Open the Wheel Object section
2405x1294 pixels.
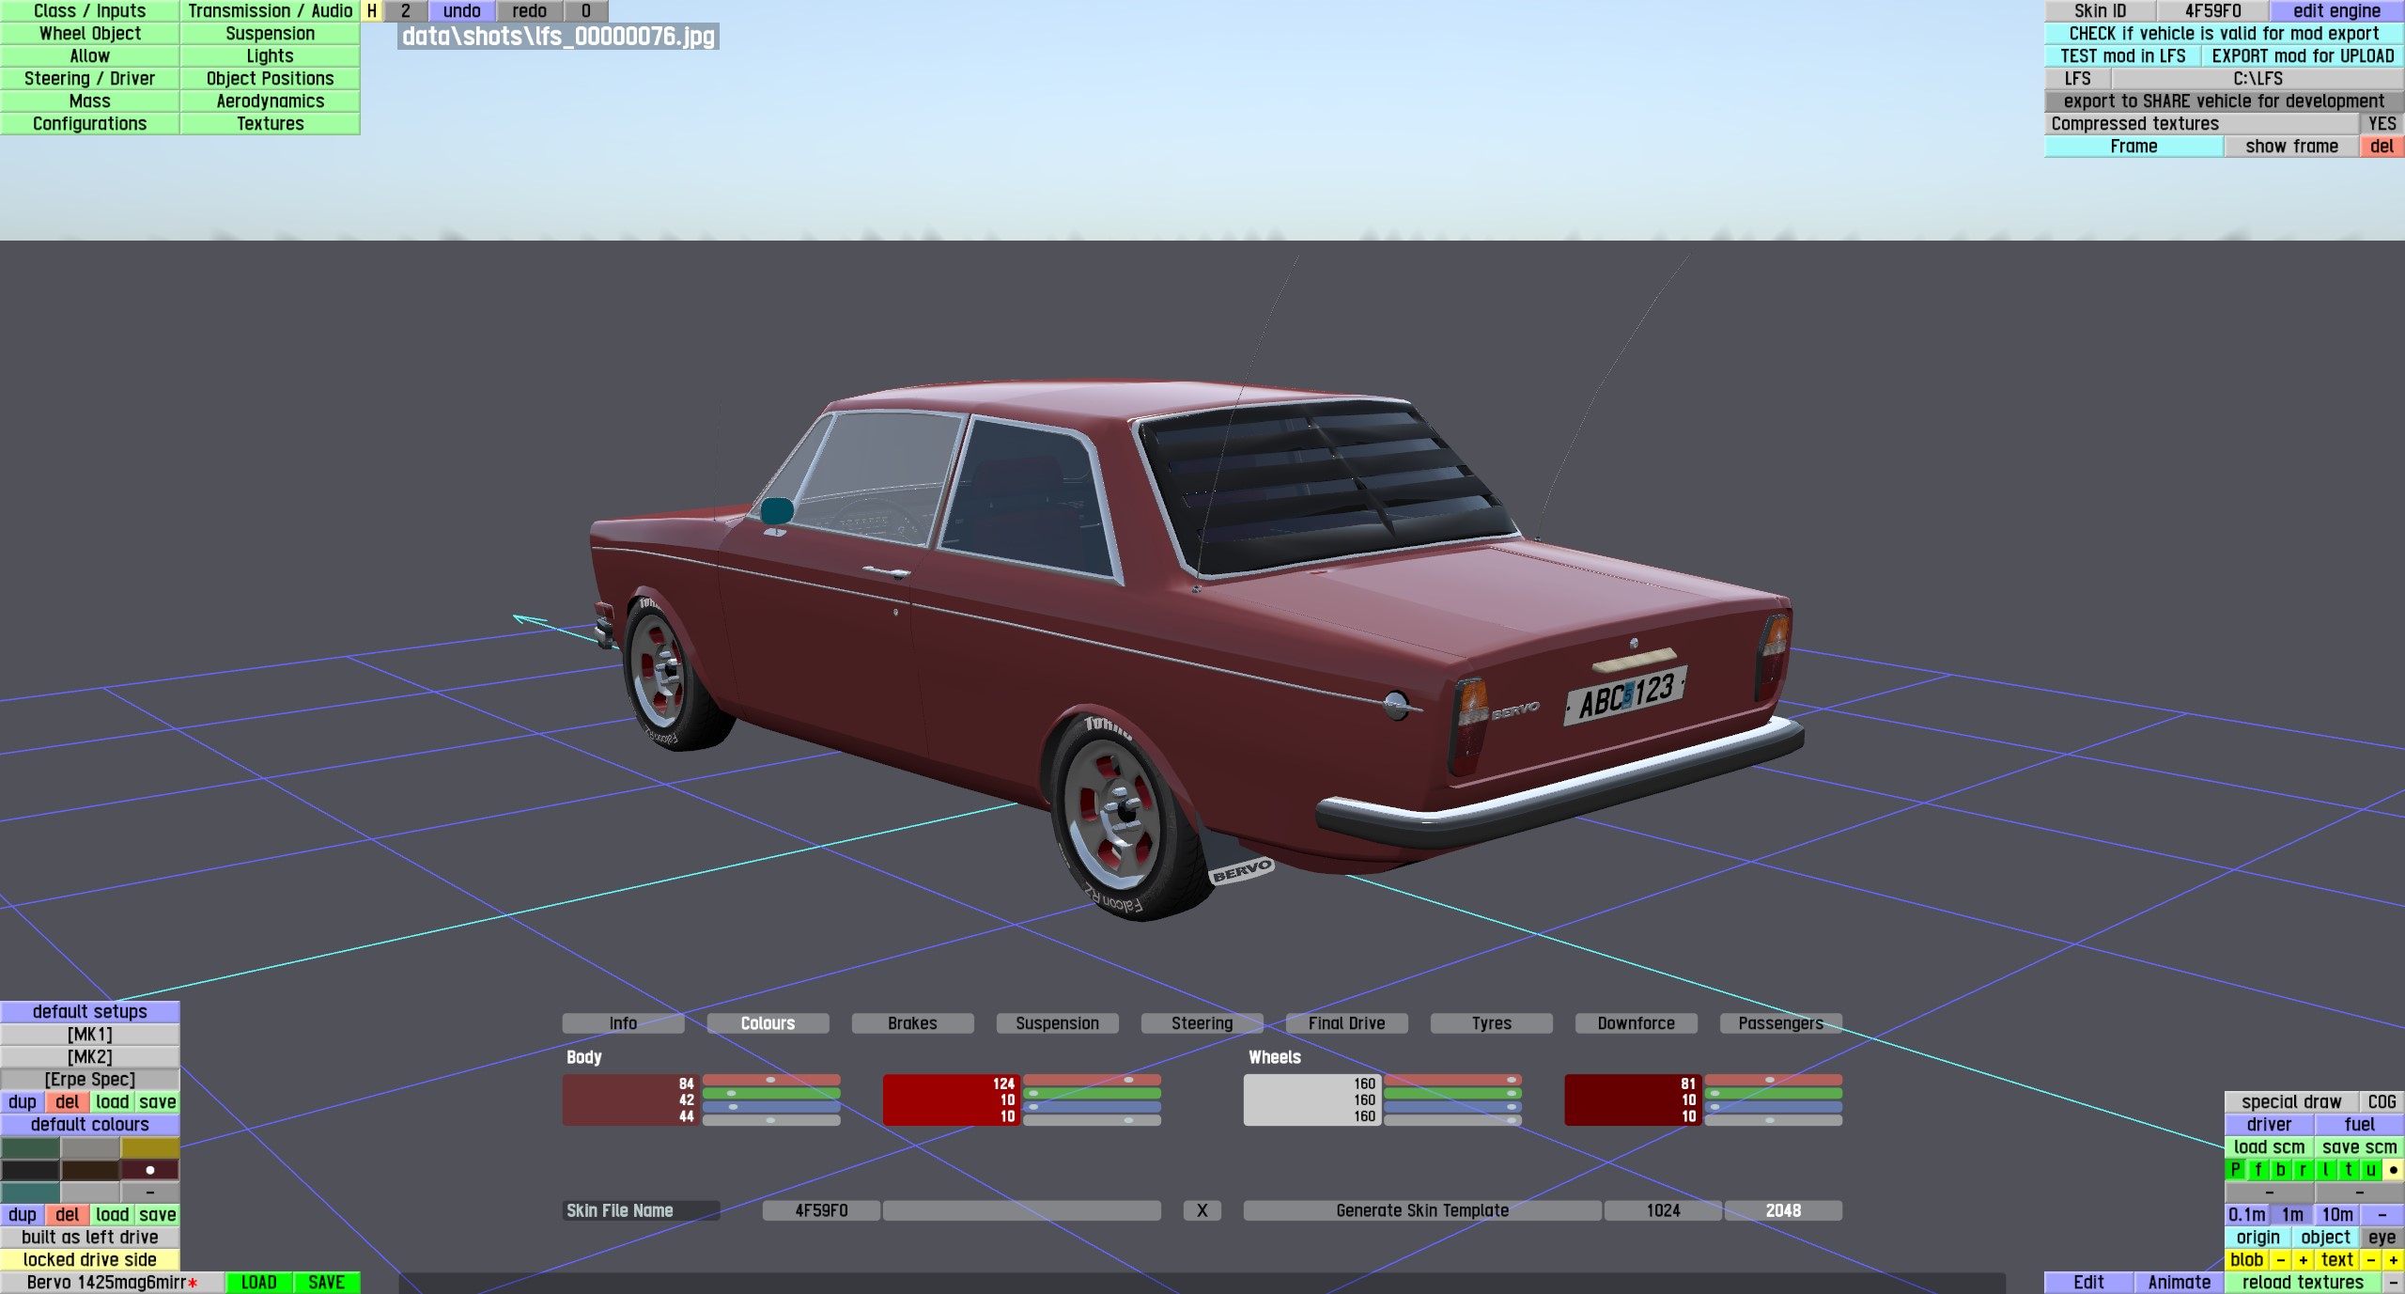pyautogui.click(x=90, y=34)
